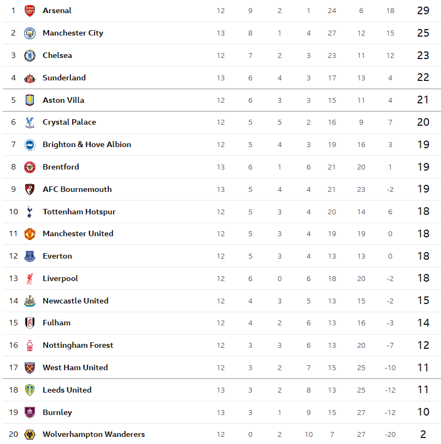Image resolution: width=441 pixels, height=444 pixels.
Task: Click the Everton team name
Action: tap(57, 256)
